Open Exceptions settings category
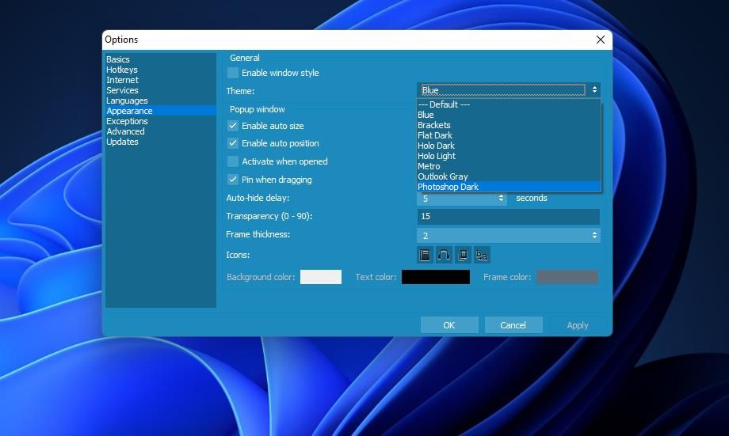Screen dimensions: 729x436 tap(160, 121)
